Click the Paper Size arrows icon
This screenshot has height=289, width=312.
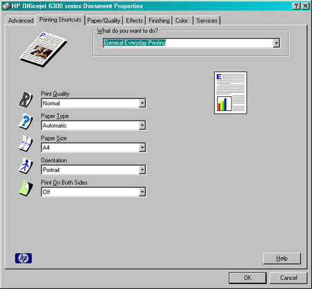tap(26, 143)
